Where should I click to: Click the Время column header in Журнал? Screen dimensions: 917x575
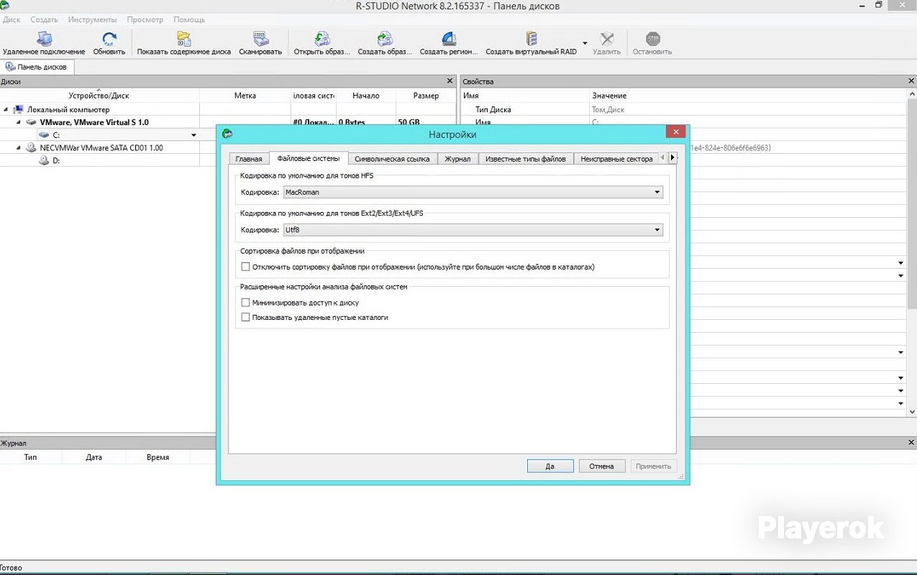[158, 457]
